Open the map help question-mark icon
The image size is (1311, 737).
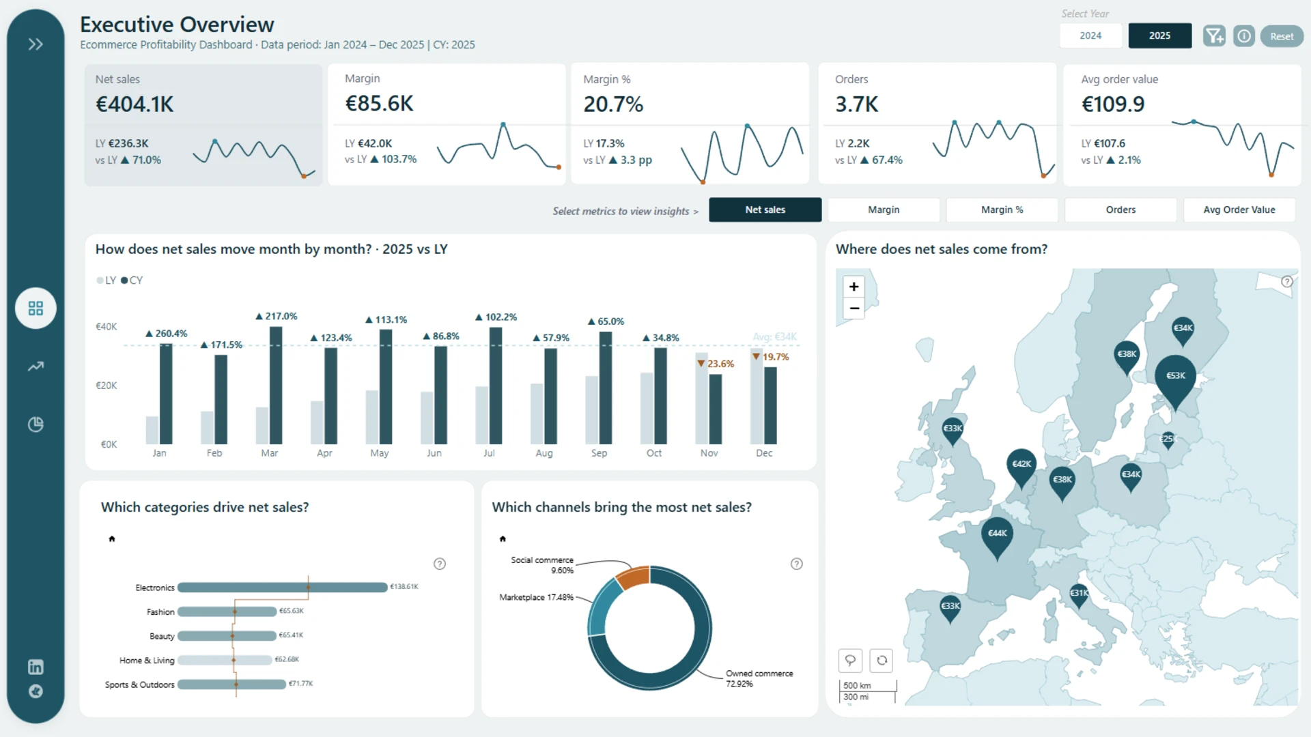(x=1286, y=281)
